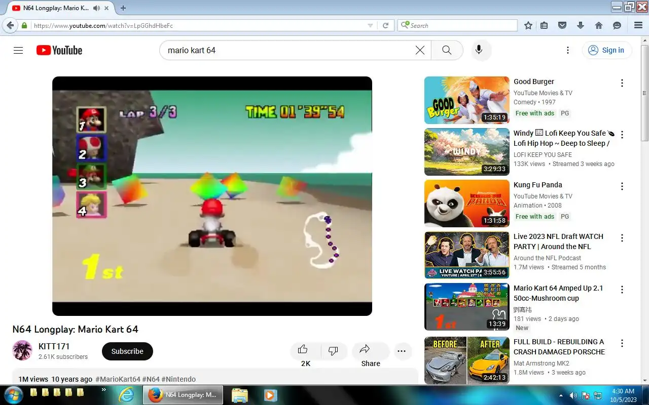Click the #MarioKart64 hashtag
The height and width of the screenshot is (405, 649).
click(x=118, y=379)
